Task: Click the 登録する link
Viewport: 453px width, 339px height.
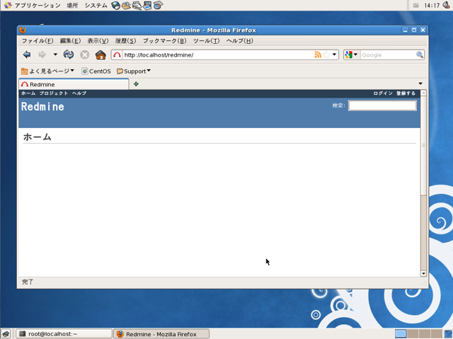Action: tap(406, 93)
